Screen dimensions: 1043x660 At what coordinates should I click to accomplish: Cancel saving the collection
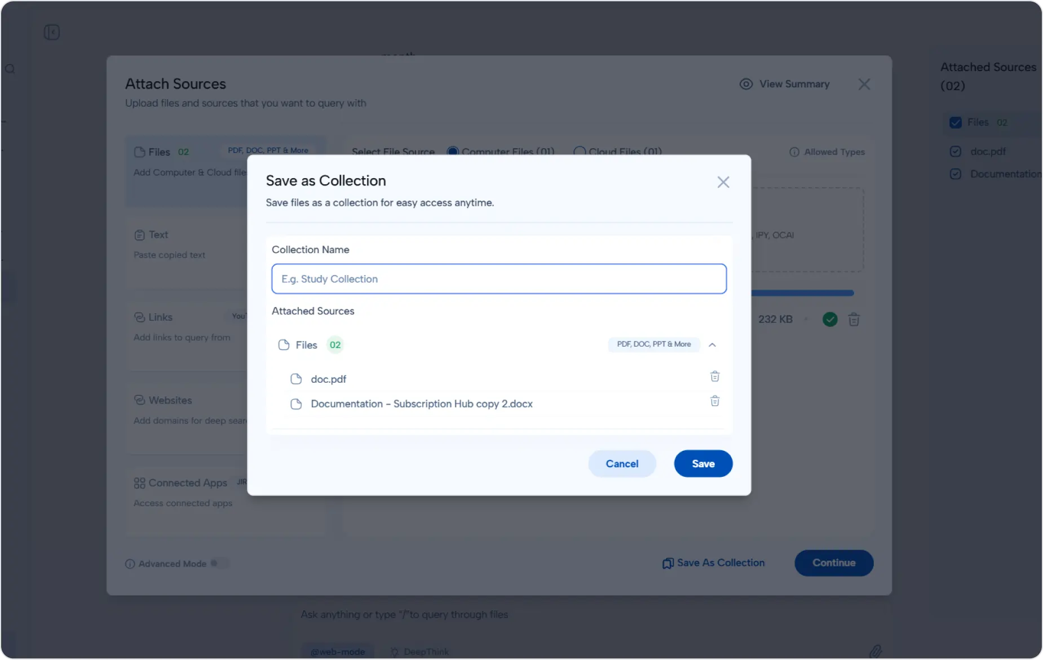click(621, 463)
